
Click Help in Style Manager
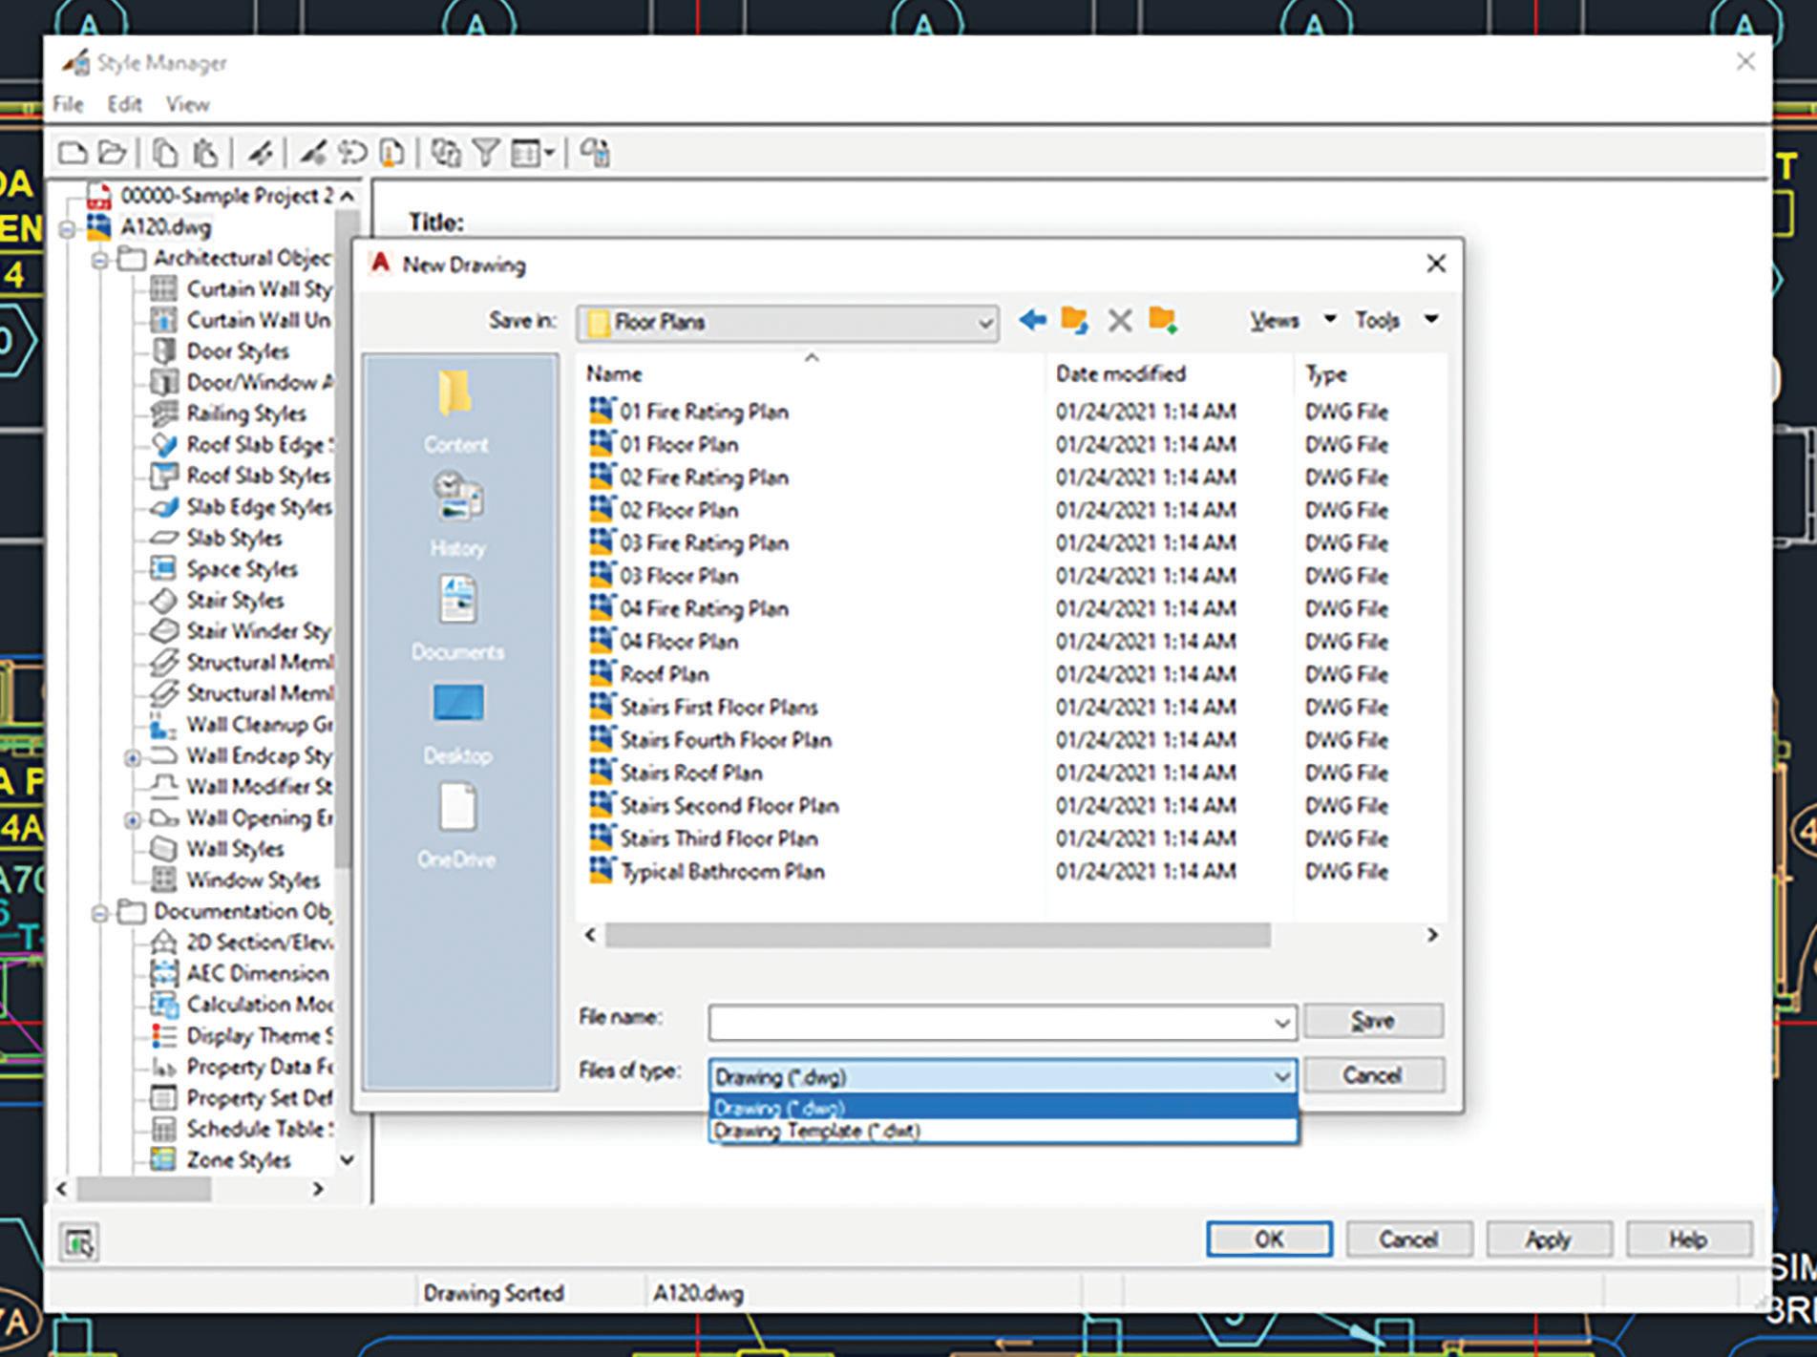click(x=1688, y=1240)
